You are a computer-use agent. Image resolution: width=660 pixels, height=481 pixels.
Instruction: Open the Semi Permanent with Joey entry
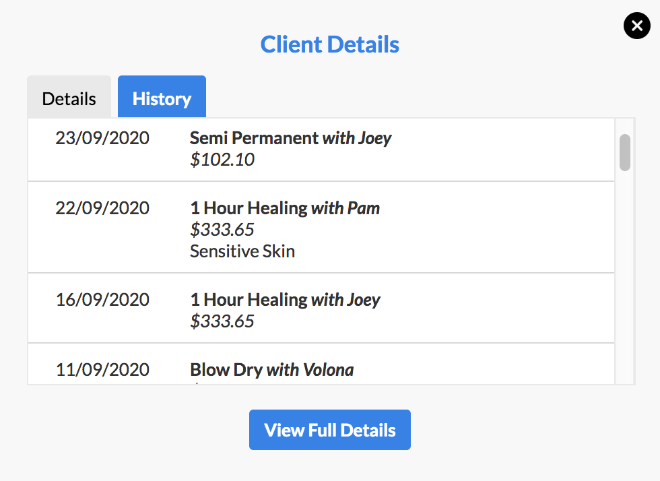pyautogui.click(x=321, y=150)
